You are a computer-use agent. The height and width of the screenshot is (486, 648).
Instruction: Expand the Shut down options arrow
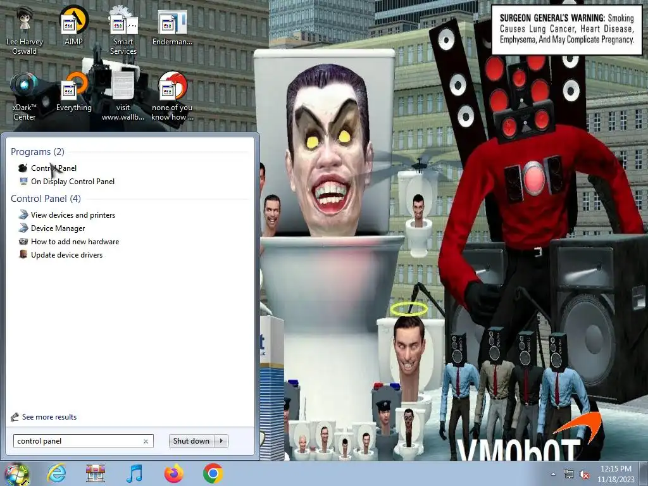tap(221, 441)
